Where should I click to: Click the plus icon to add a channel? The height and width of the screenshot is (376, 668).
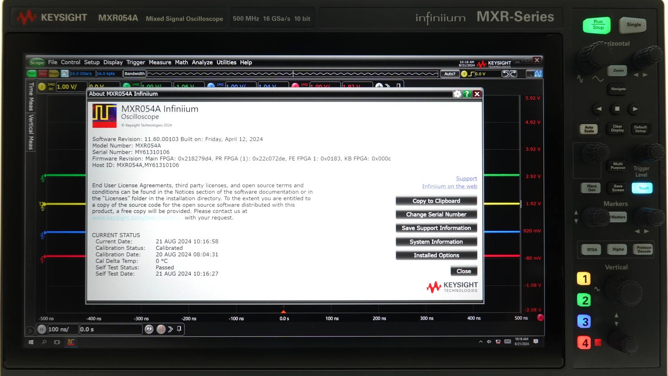coord(379,86)
